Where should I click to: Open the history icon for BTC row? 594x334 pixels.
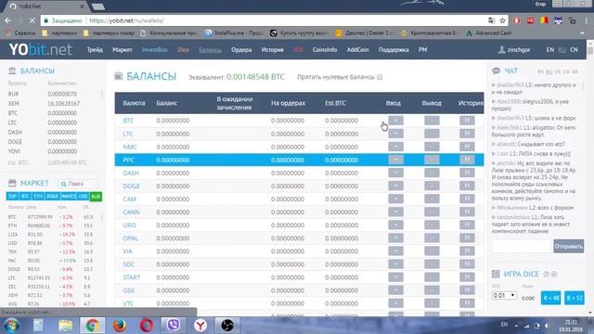point(467,121)
